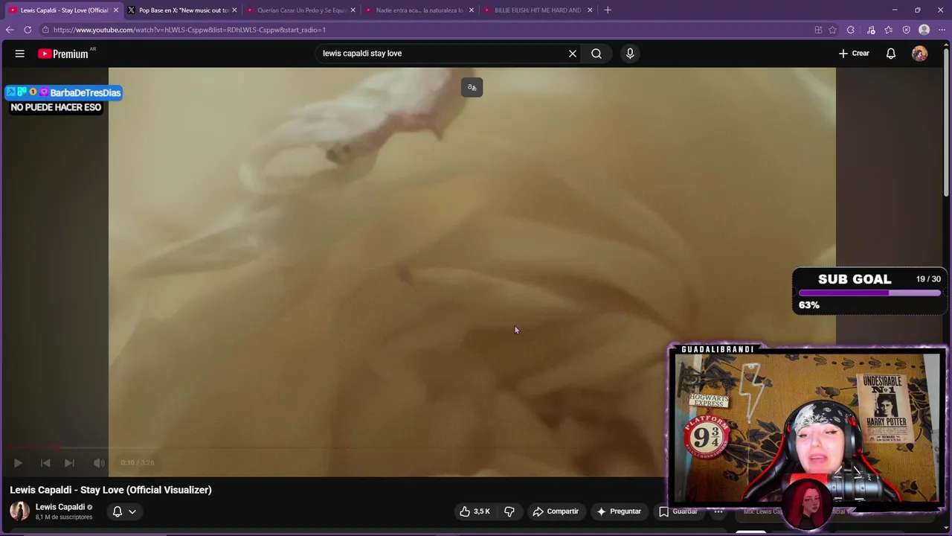The width and height of the screenshot is (952, 536).
Task: Open the browser profile icon
Action: tap(924, 30)
